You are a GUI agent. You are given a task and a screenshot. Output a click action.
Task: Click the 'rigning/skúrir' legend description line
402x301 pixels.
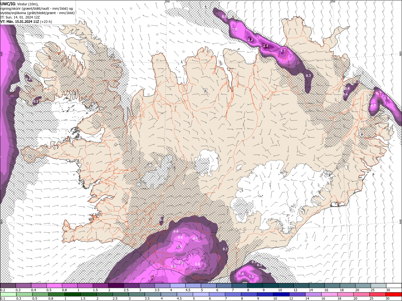coord(37,8)
